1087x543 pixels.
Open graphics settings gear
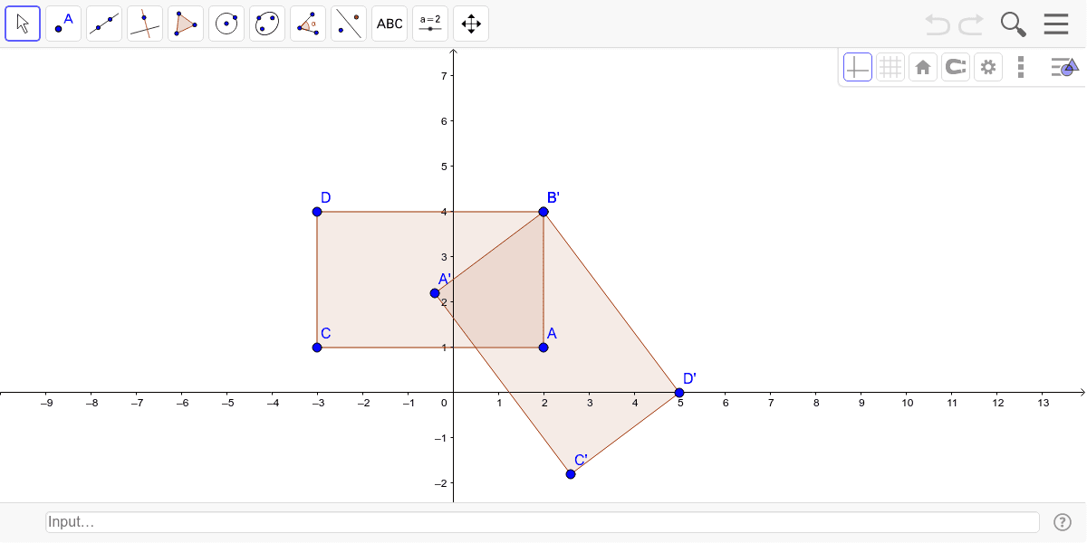(988, 67)
